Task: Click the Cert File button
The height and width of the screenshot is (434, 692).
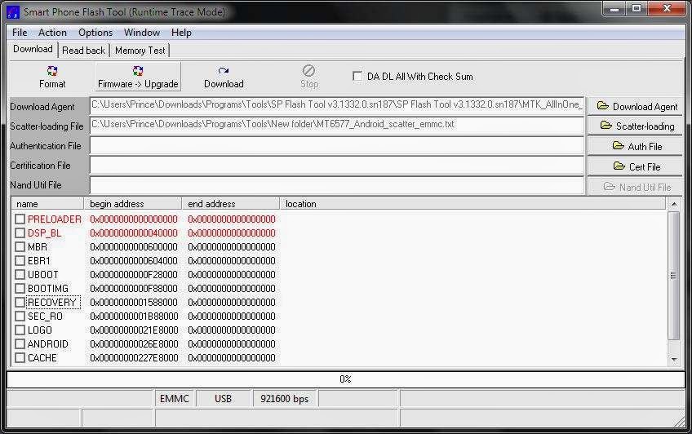Action: [x=636, y=166]
